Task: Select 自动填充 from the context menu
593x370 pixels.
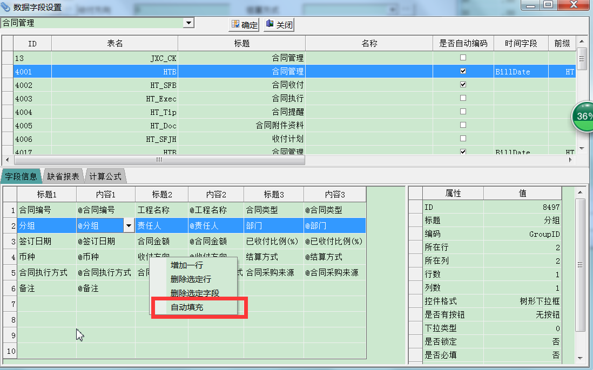Action: (187, 307)
